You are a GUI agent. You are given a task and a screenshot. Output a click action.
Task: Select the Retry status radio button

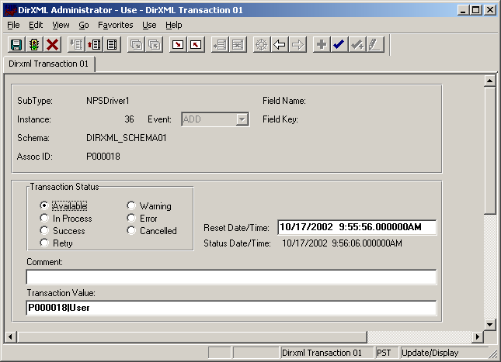(44, 243)
